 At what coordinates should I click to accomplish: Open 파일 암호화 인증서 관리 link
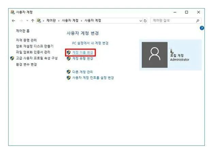[x=33, y=52]
